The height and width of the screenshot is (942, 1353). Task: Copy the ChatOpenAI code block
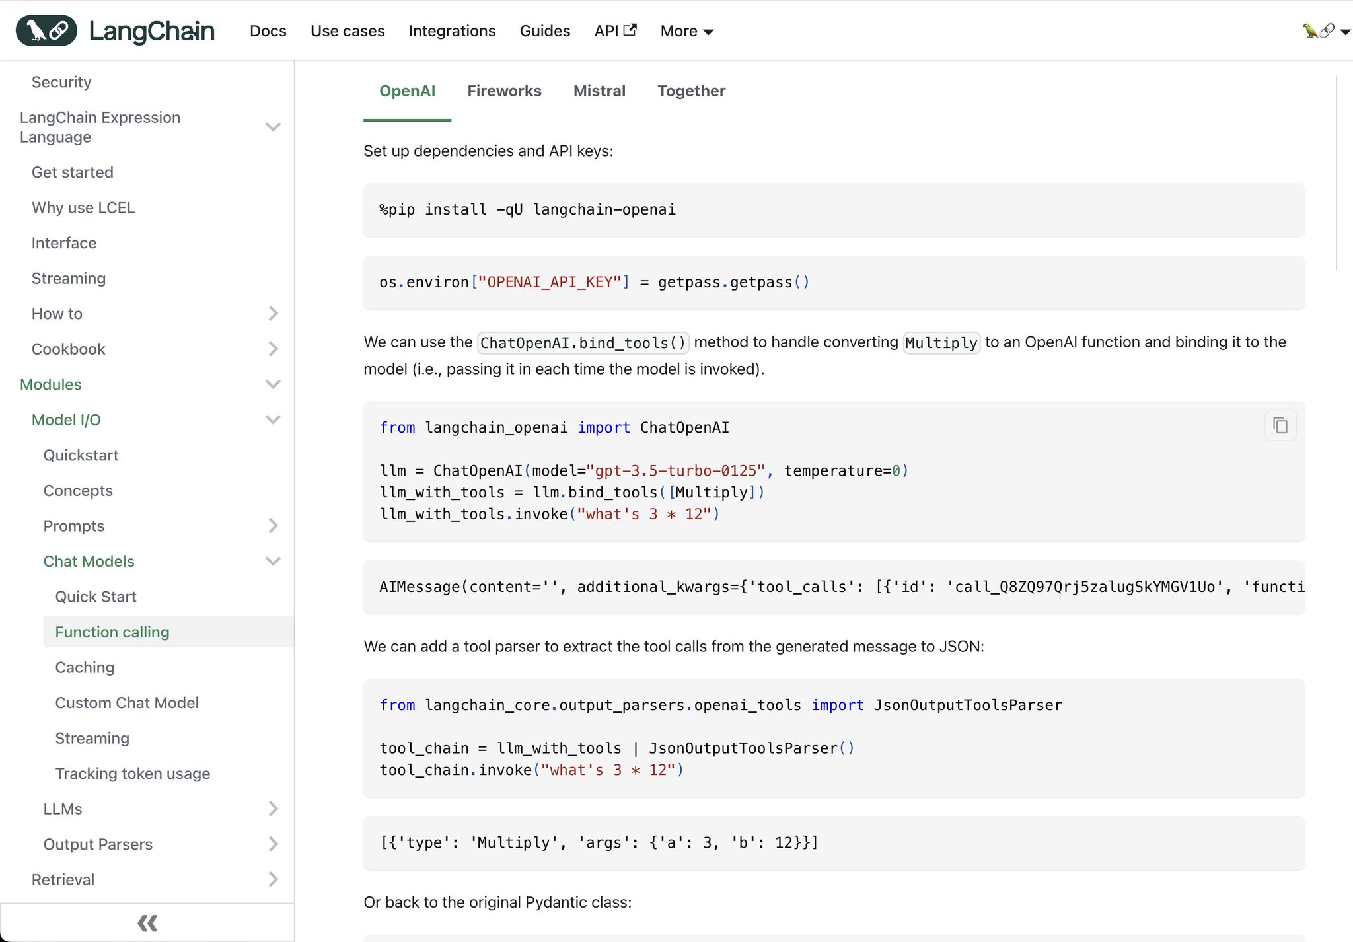[1280, 425]
